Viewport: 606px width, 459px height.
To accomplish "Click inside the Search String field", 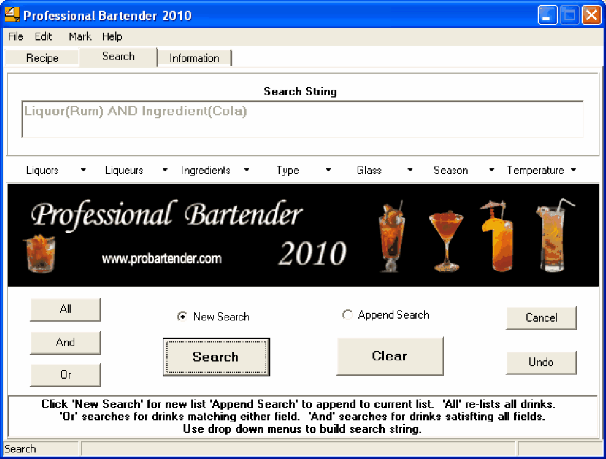I will point(302,120).
